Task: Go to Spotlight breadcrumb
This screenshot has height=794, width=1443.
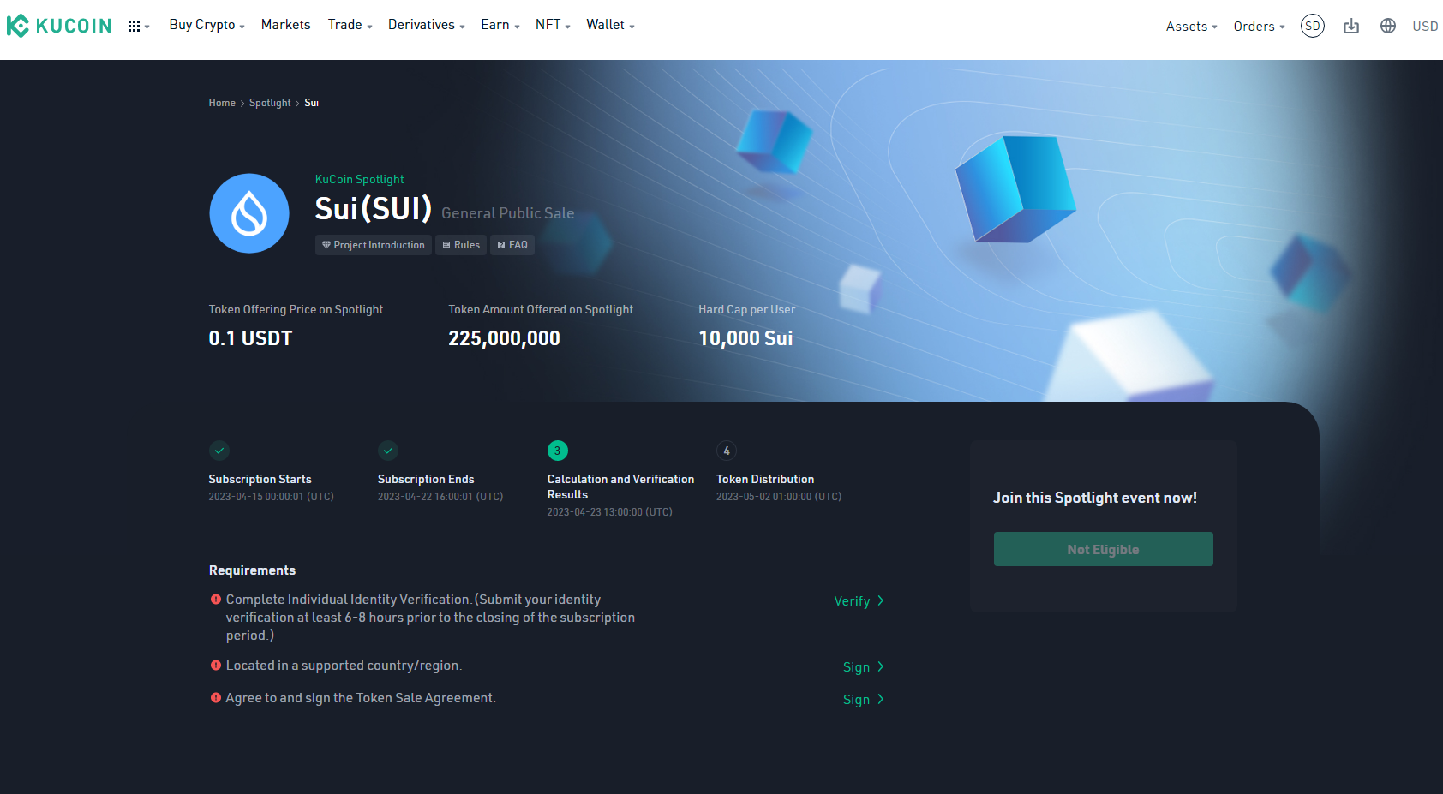Action: coord(270,103)
